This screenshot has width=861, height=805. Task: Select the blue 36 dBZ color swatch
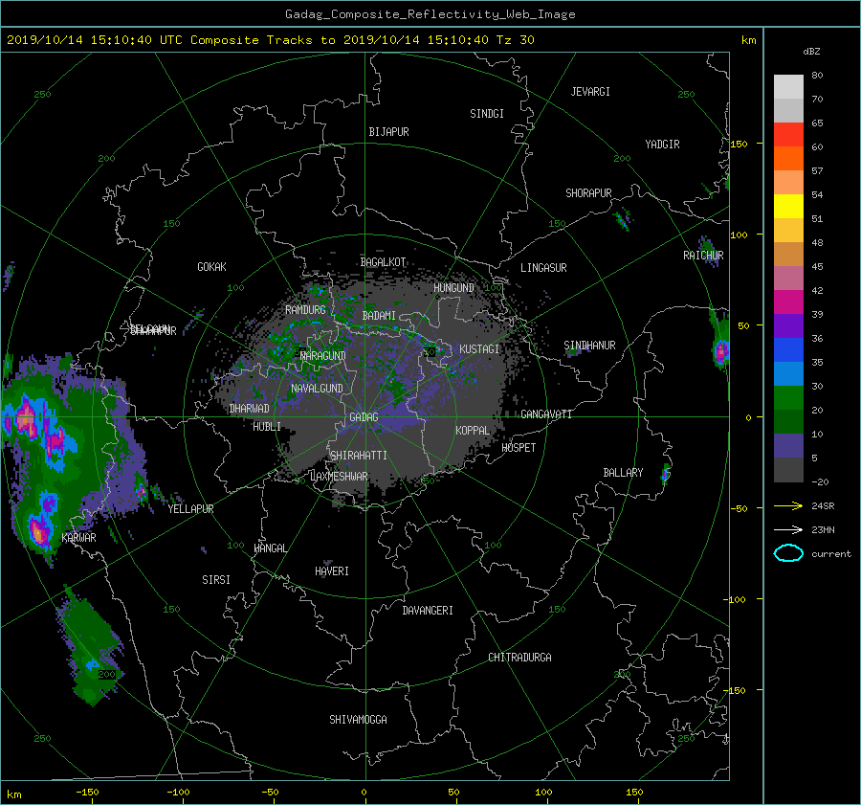(788, 350)
